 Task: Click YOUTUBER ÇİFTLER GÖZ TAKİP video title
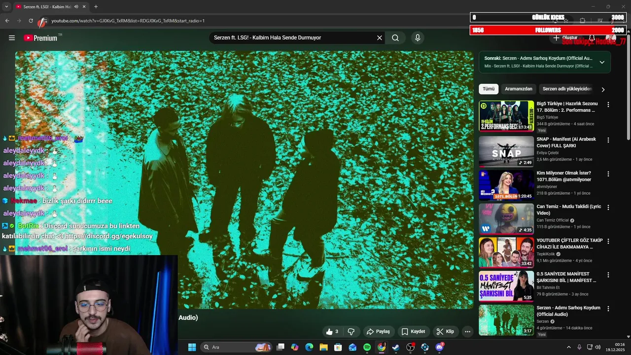click(x=569, y=244)
